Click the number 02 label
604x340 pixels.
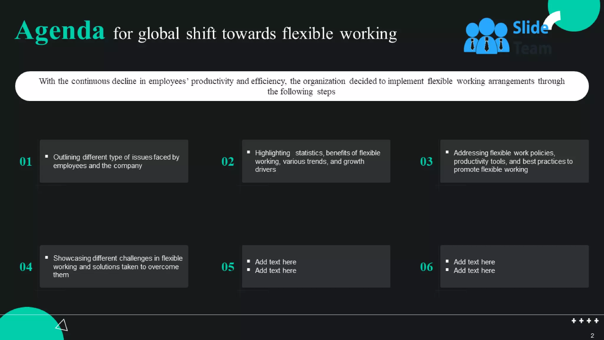coord(228,161)
